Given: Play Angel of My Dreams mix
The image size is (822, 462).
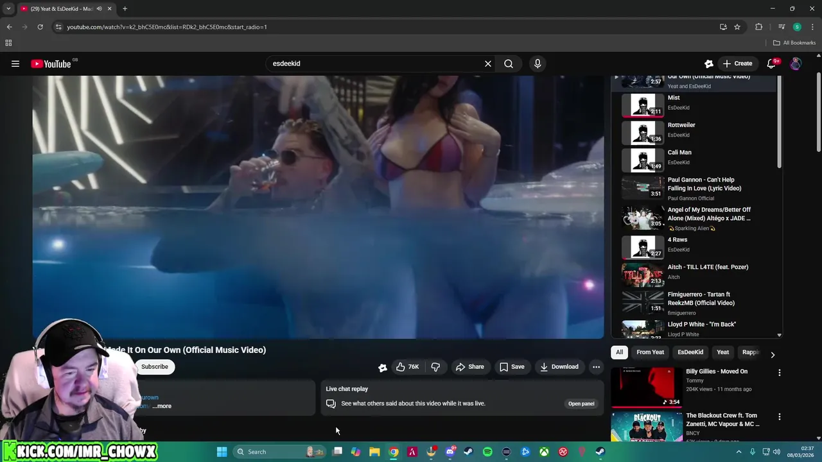Looking at the screenshot, I should 694,218.
